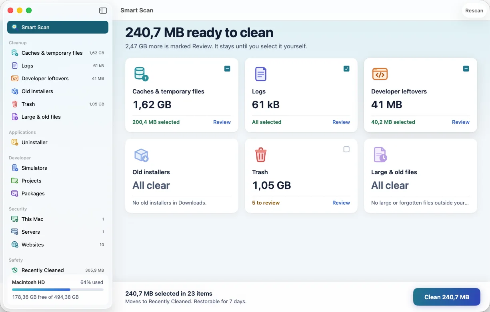Click the Clean 240,7 MB button
This screenshot has height=312, width=490.
point(446,297)
